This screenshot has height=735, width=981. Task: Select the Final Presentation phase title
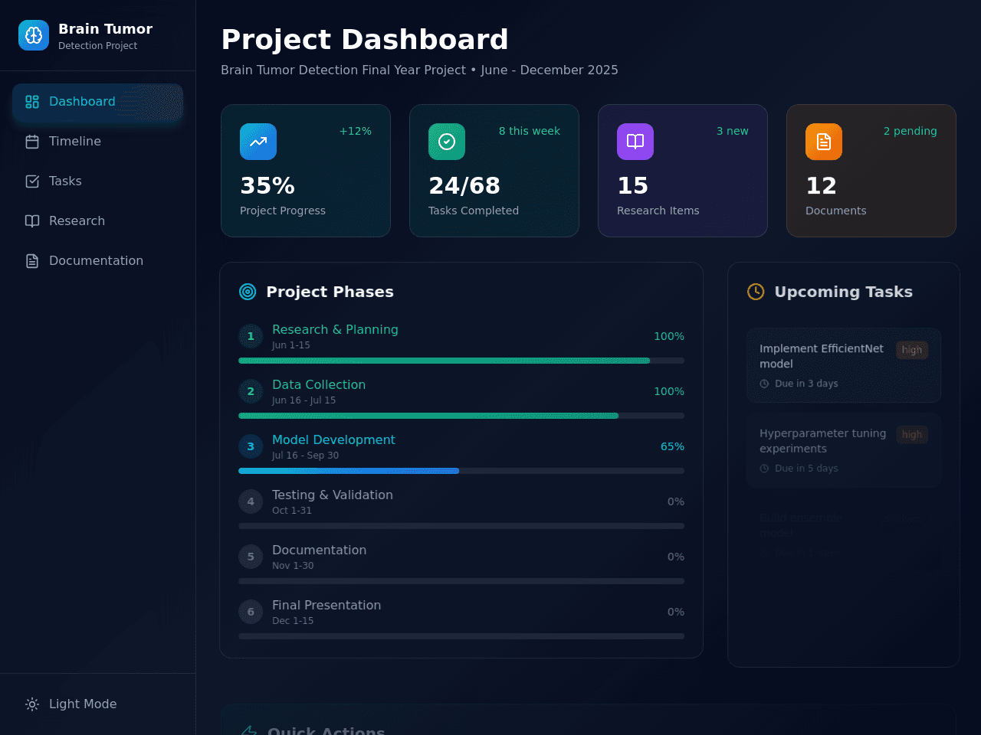coord(326,605)
